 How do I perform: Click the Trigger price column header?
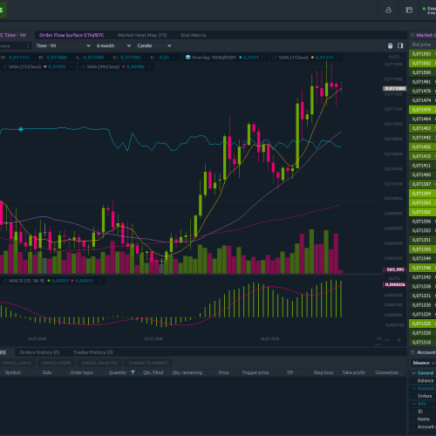click(255, 372)
